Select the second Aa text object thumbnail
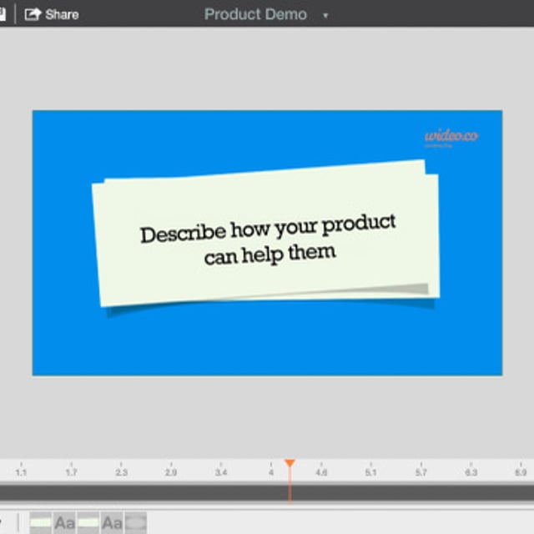Screen dimensions: 534x534 click(x=112, y=522)
